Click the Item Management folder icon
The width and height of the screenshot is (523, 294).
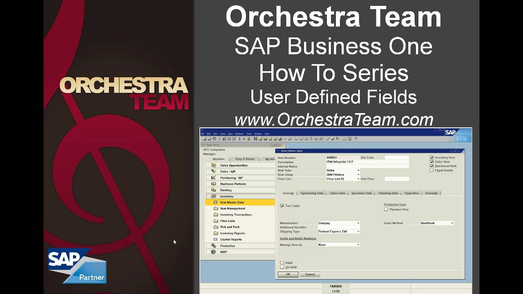click(x=216, y=208)
